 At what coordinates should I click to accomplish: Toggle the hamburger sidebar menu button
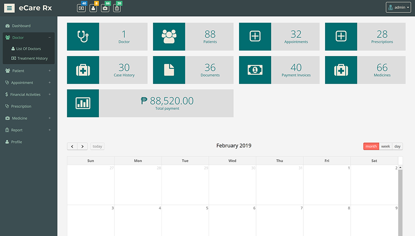[x=10, y=8]
